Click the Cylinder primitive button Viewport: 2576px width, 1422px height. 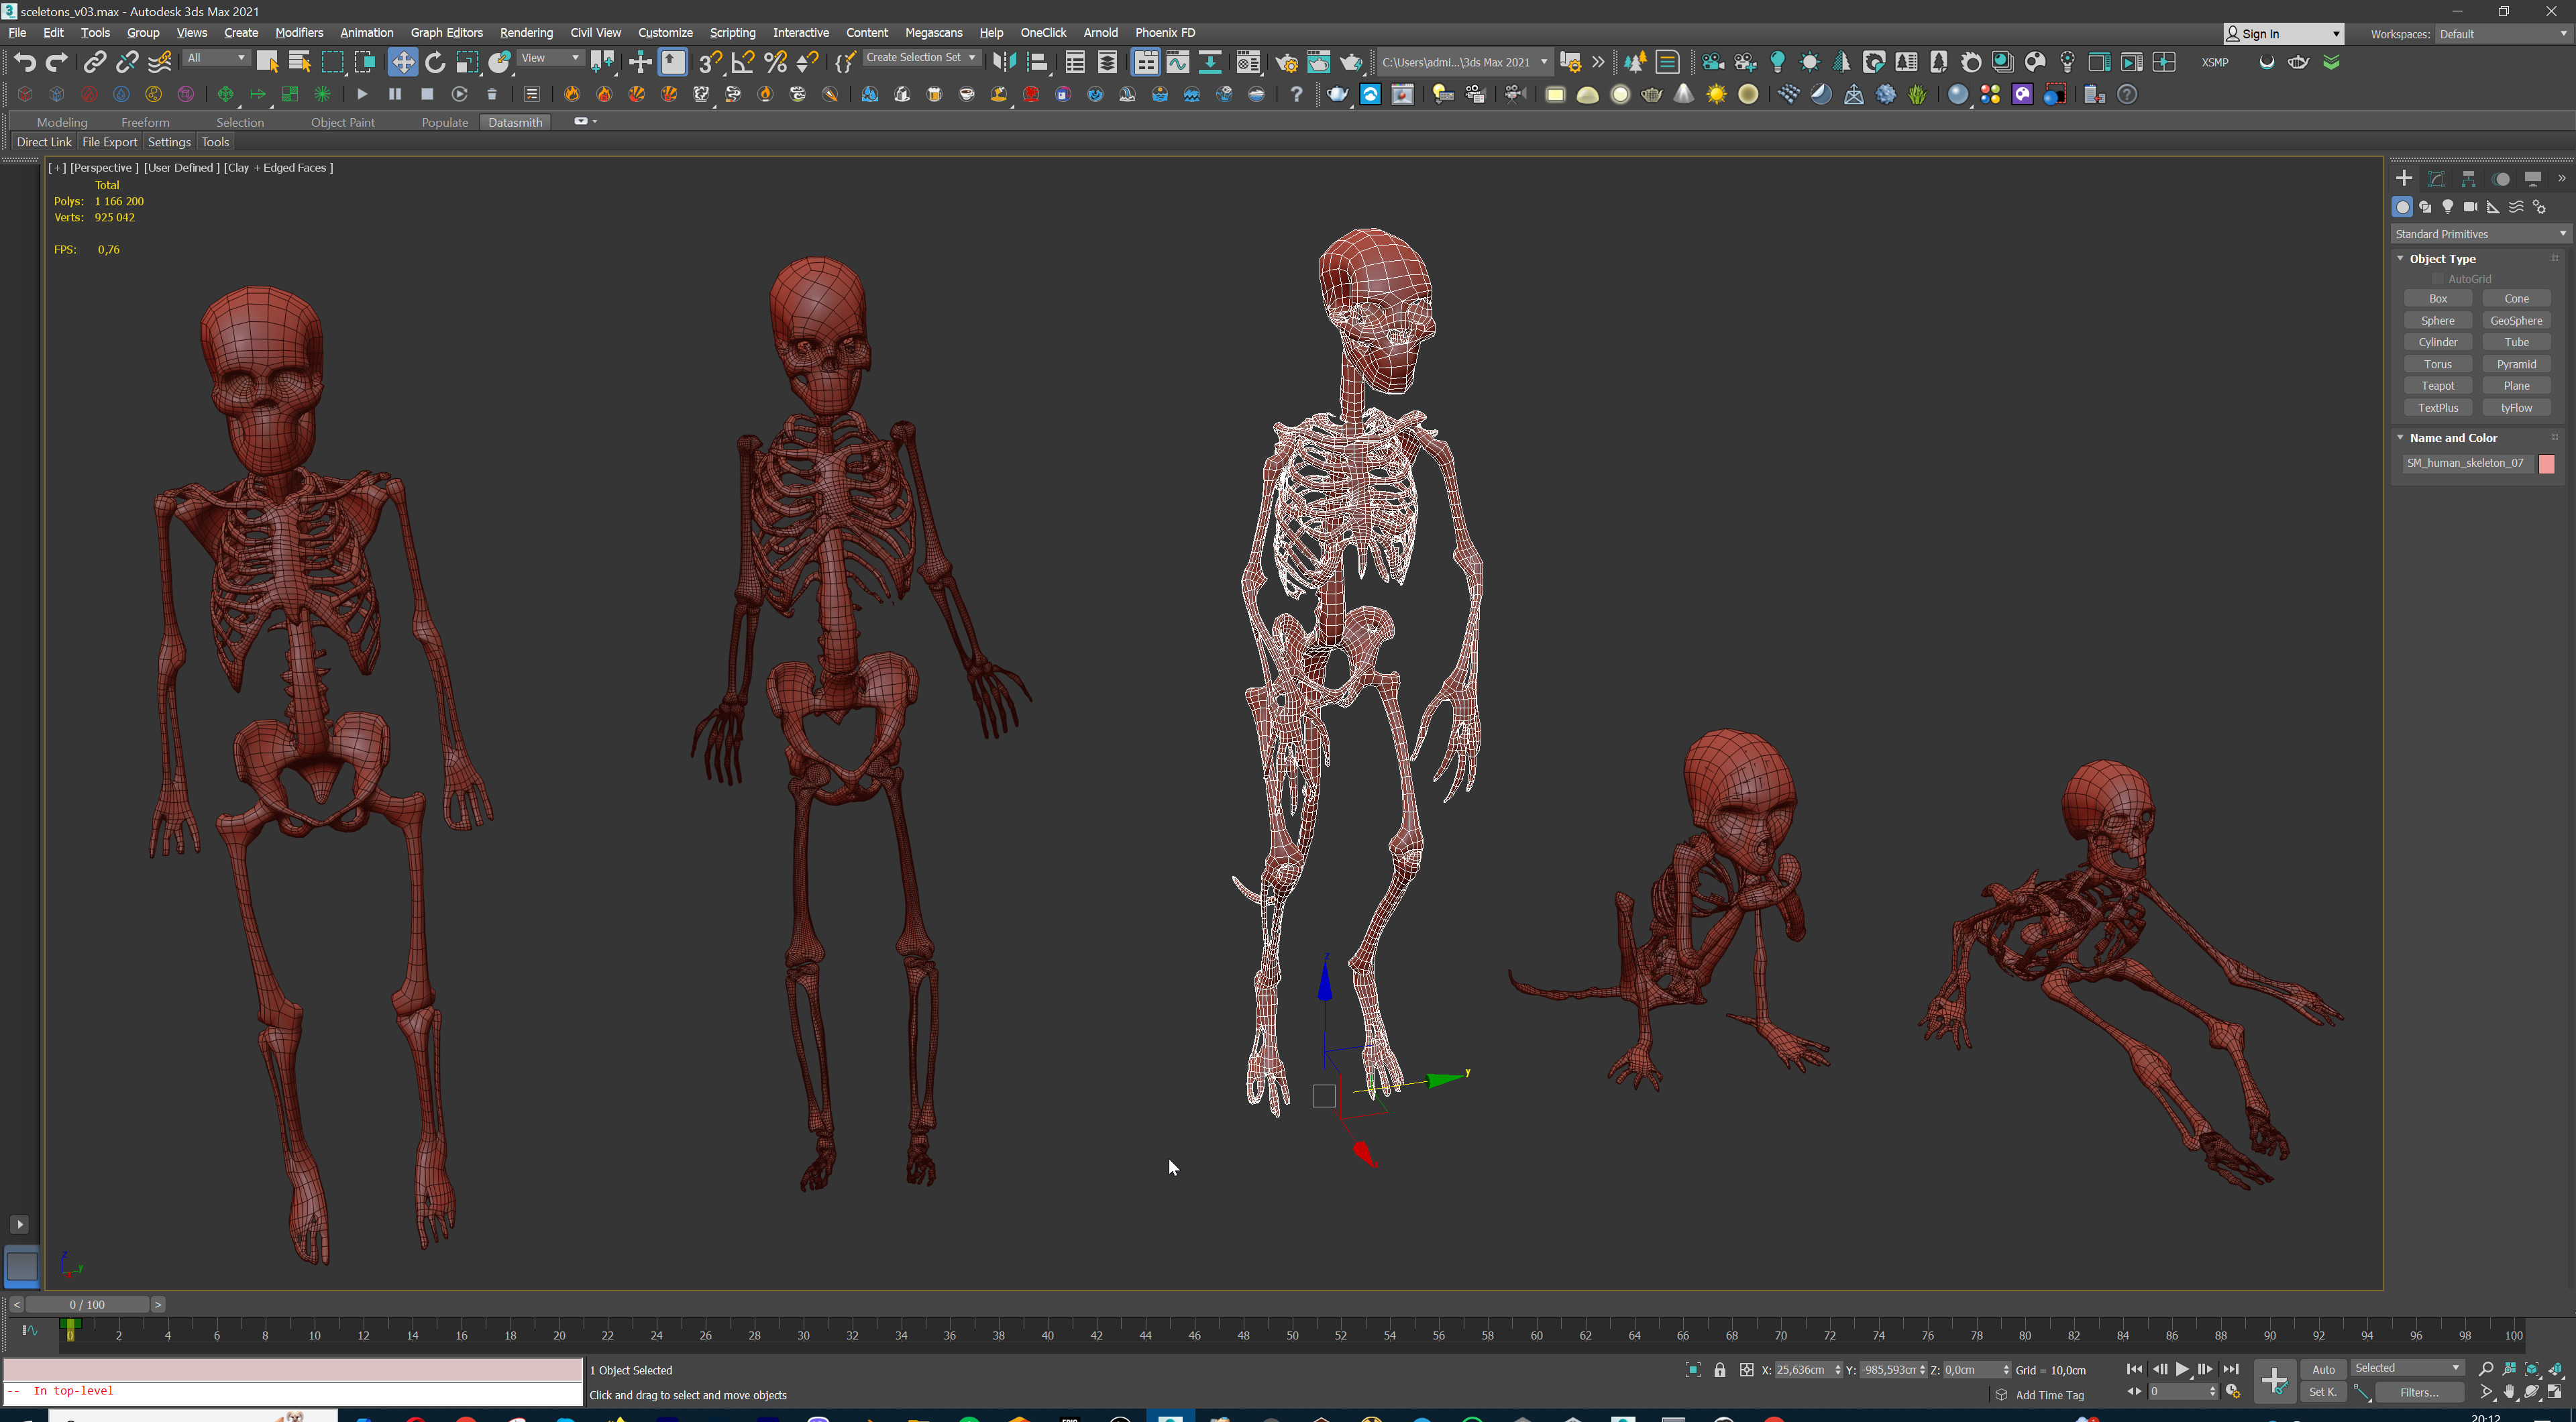click(x=2437, y=342)
